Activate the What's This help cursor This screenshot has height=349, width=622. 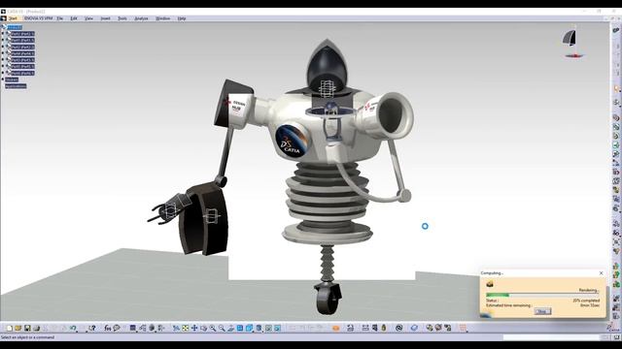pos(92,328)
